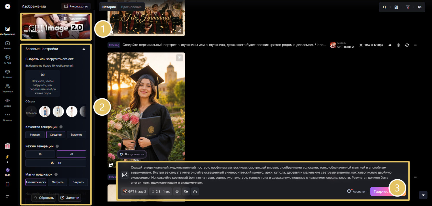Open the 2:3 1 шт. aspect ratio selector
432x206 pixels.
pyautogui.click(x=161, y=191)
